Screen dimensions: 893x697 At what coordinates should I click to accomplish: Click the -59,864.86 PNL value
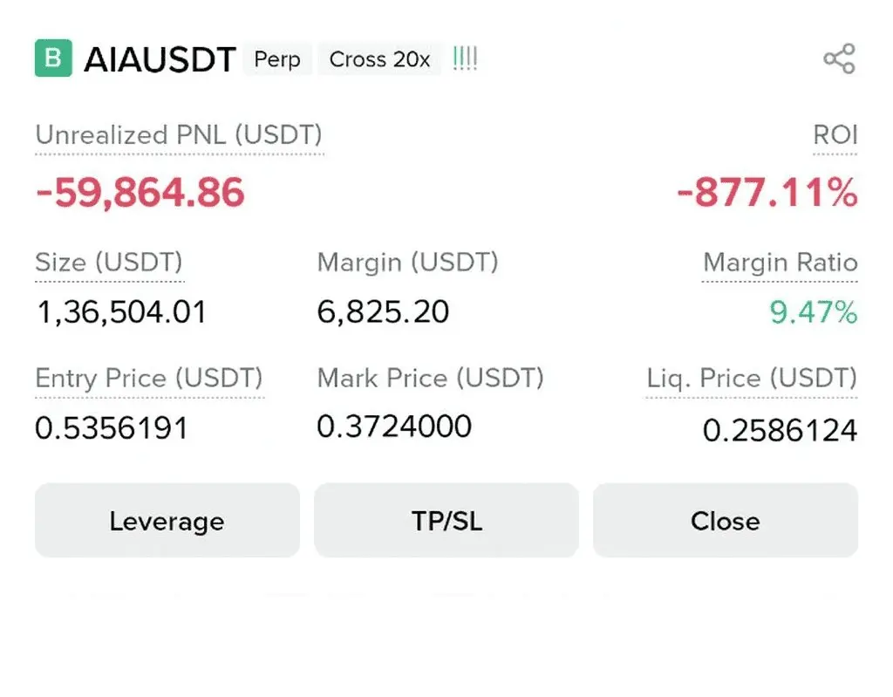(x=140, y=192)
